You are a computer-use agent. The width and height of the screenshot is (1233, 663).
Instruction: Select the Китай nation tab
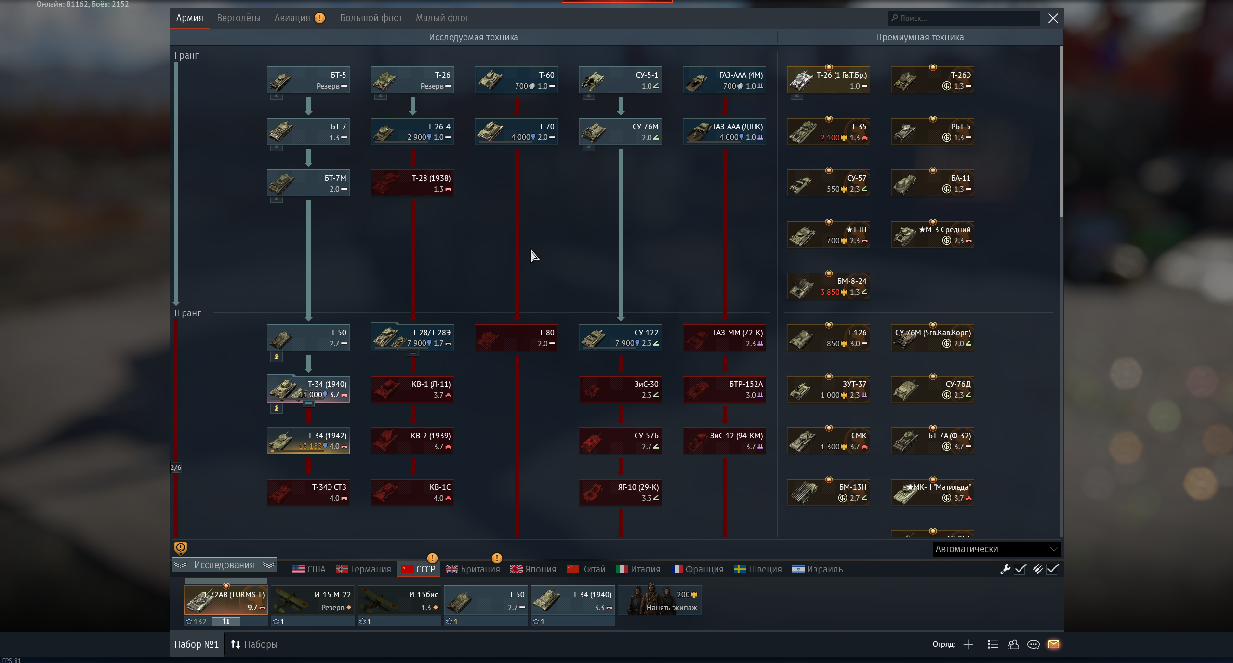click(586, 569)
